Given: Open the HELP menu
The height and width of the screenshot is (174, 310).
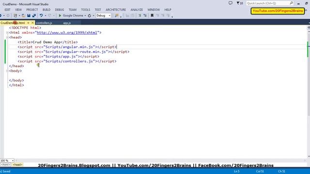Looking at the screenshot, I should [168, 10].
